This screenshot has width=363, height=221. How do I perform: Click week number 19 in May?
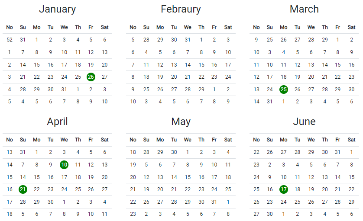coord(133,164)
